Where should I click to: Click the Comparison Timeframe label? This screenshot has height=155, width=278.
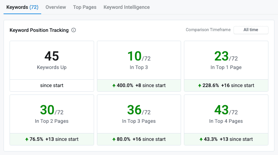click(x=208, y=30)
